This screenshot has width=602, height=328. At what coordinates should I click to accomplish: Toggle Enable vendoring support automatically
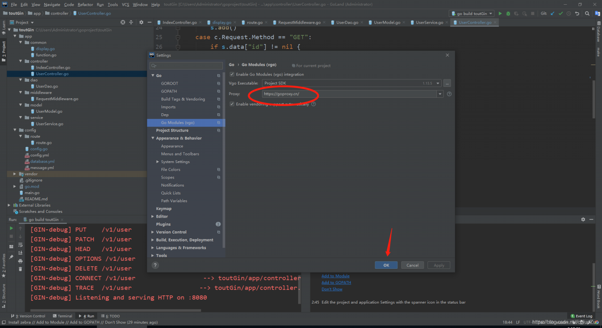(232, 104)
